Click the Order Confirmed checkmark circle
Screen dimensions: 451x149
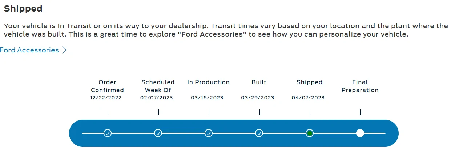pos(108,133)
